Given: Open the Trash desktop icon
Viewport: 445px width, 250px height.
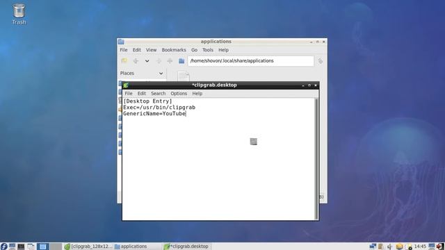Looking at the screenshot, I should 19,14.
